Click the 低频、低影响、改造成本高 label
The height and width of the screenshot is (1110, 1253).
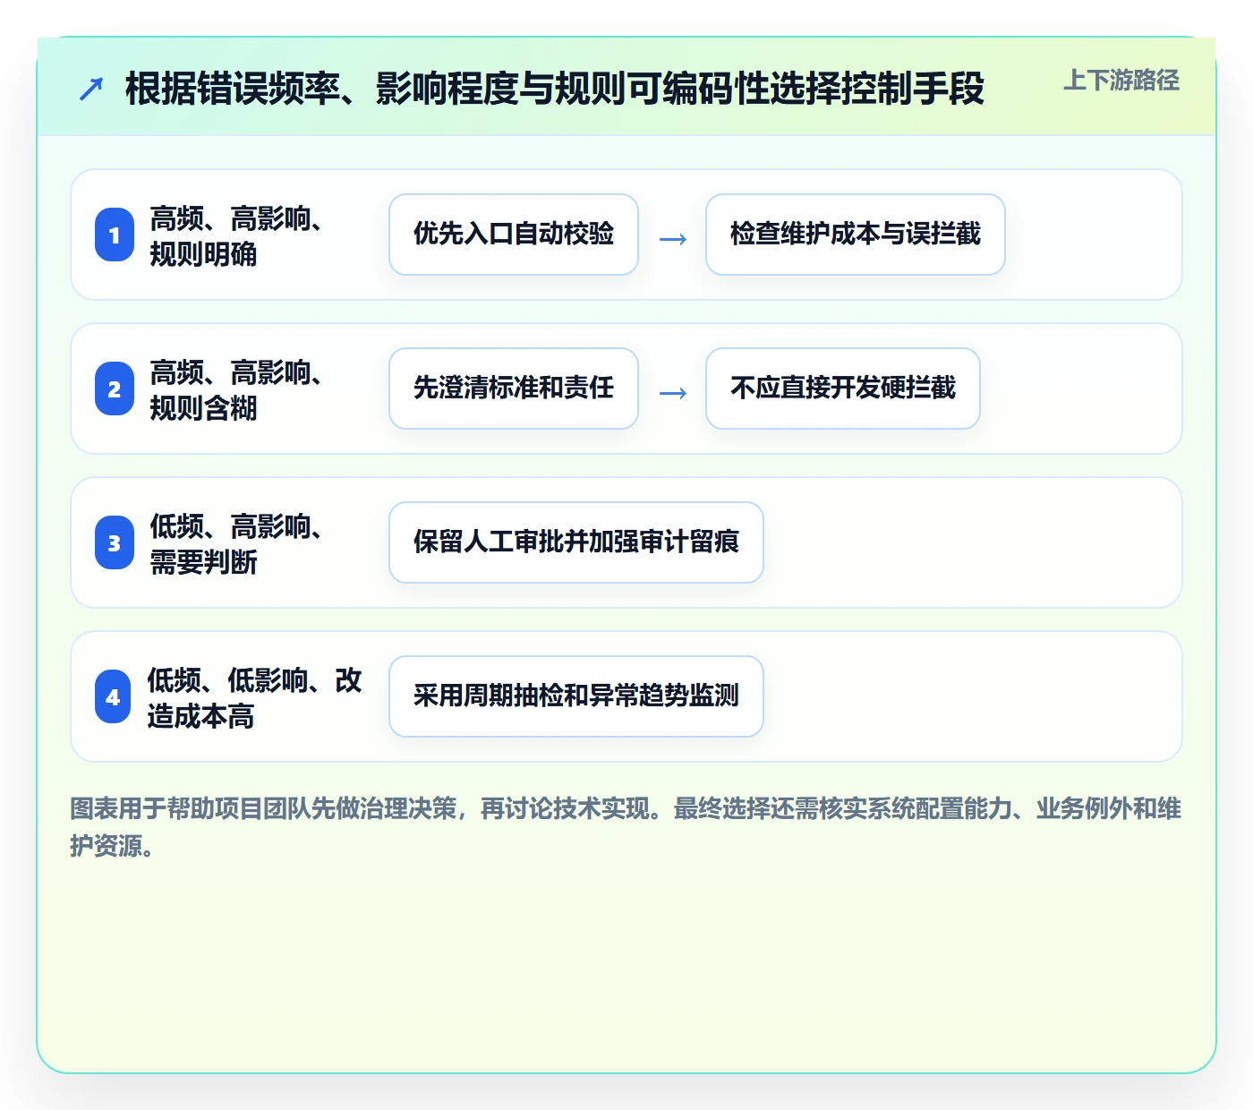pyautogui.click(x=255, y=697)
